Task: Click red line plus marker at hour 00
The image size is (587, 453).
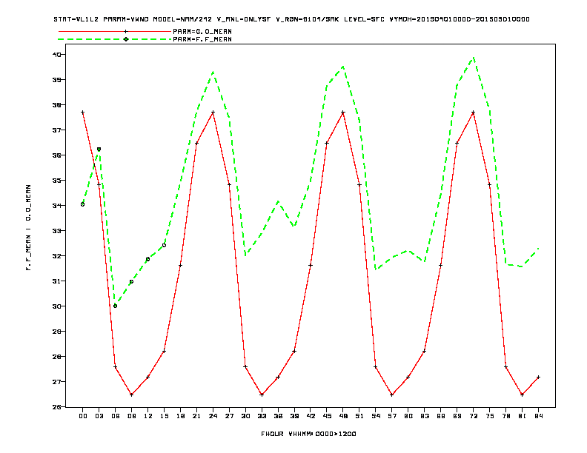Action: (83, 112)
